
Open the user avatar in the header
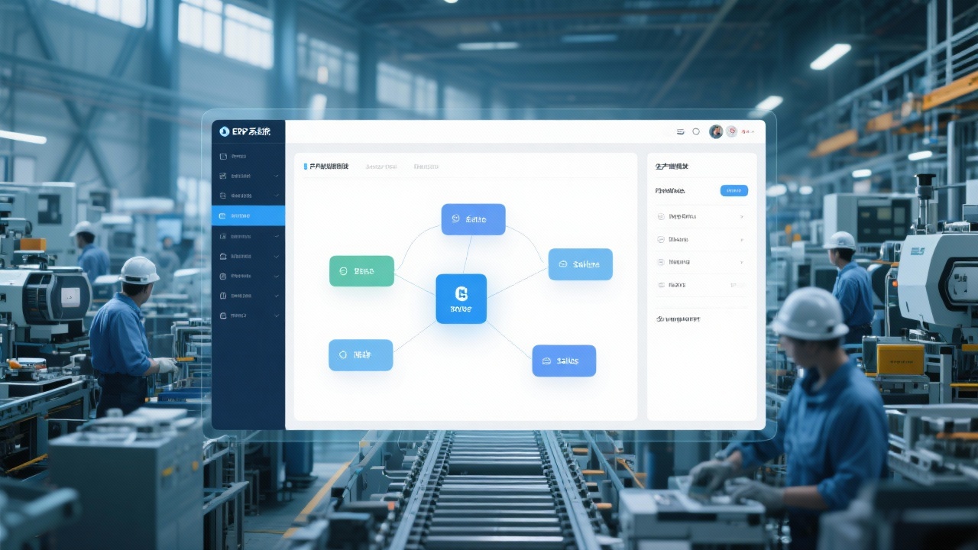(716, 131)
